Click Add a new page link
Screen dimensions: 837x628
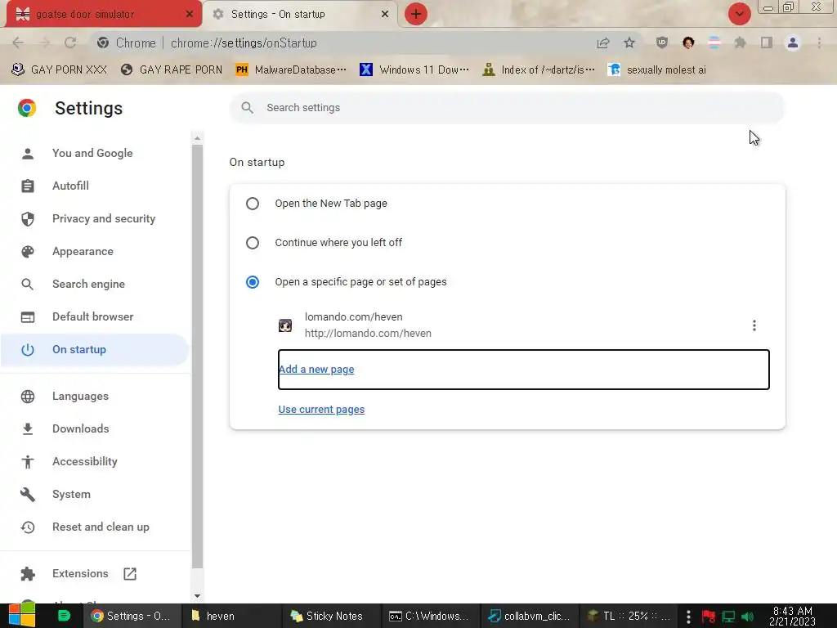pyautogui.click(x=316, y=370)
